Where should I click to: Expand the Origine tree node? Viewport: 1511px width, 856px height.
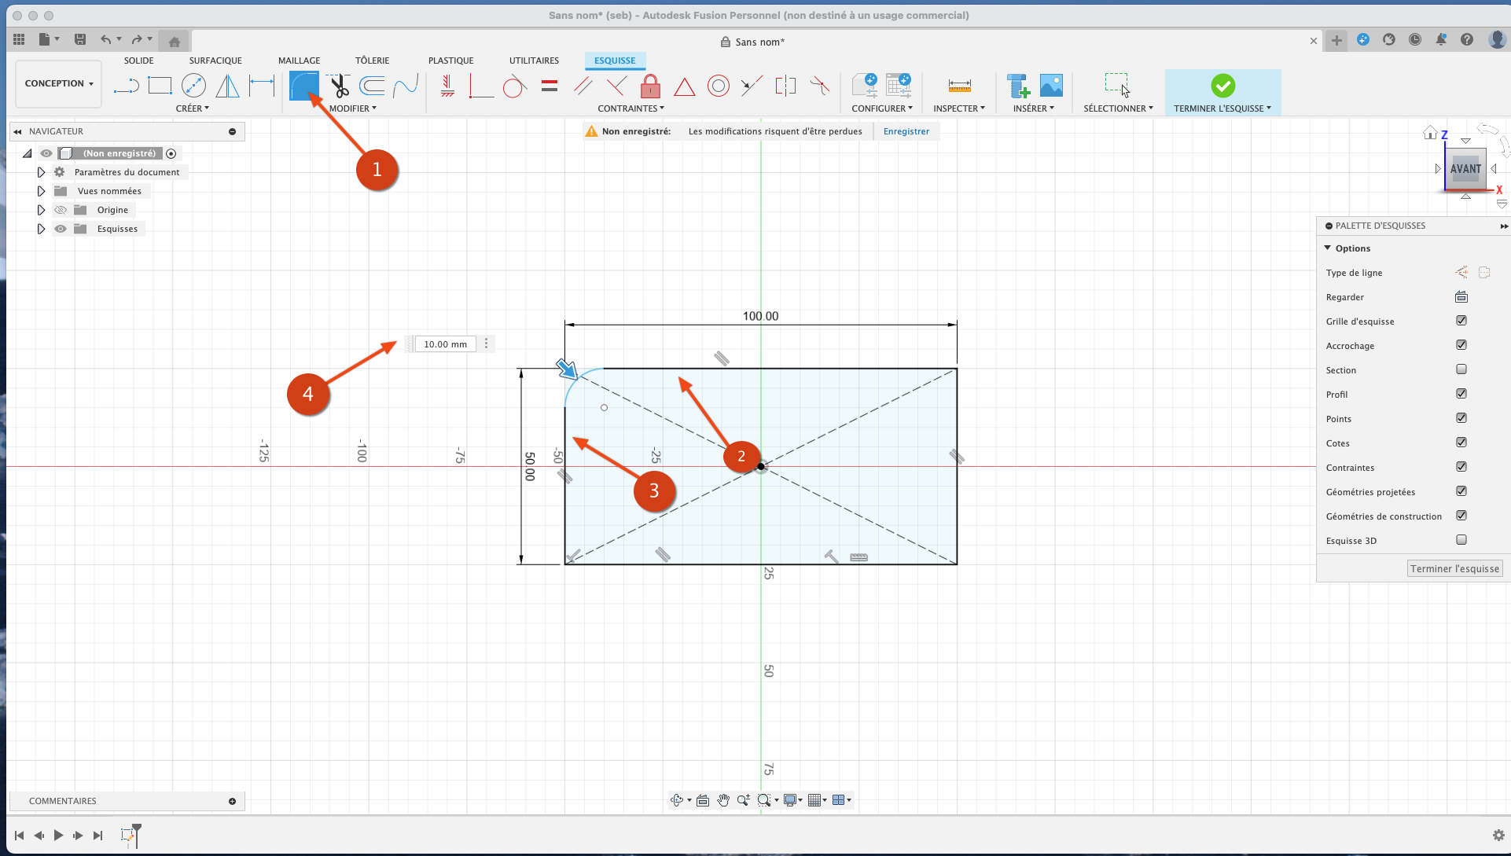[x=41, y=210]
